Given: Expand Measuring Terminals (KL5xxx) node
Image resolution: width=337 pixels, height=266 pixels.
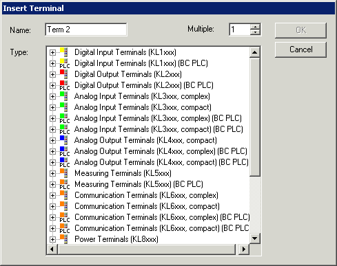Looking at the screenshot, I should [x=52, y=173].
